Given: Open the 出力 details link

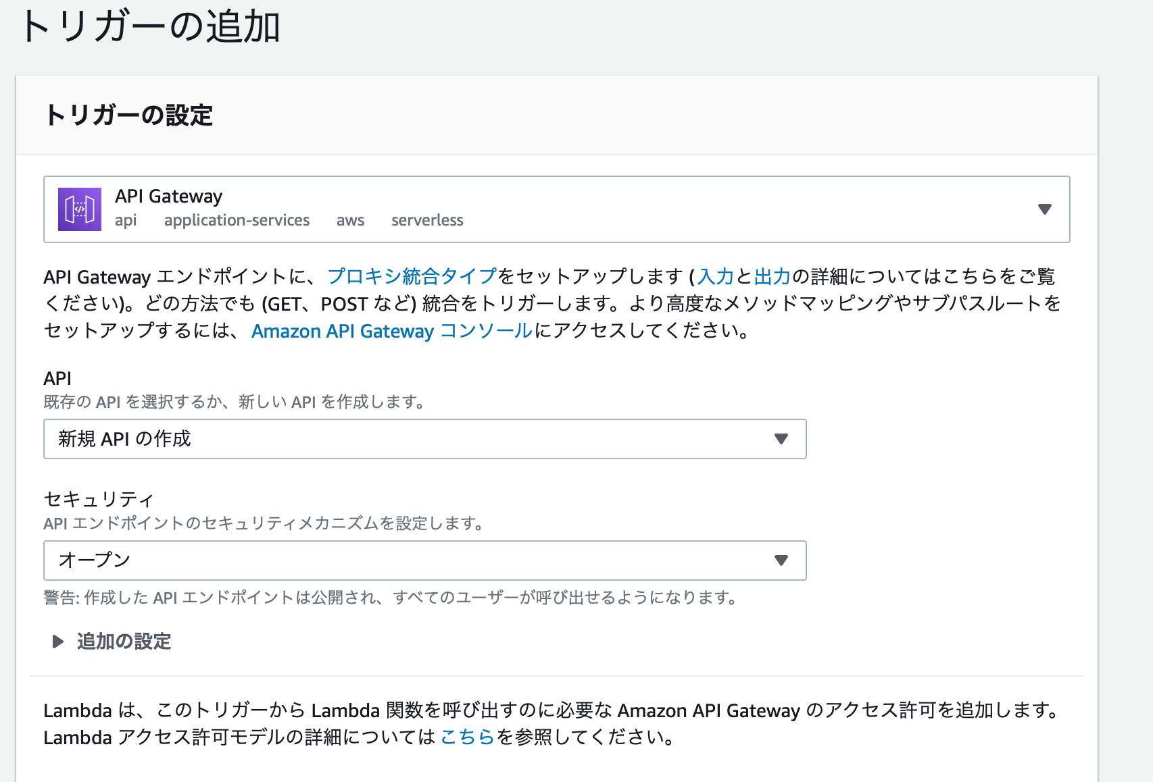Looking at the screenshot, I should (772, 276).
